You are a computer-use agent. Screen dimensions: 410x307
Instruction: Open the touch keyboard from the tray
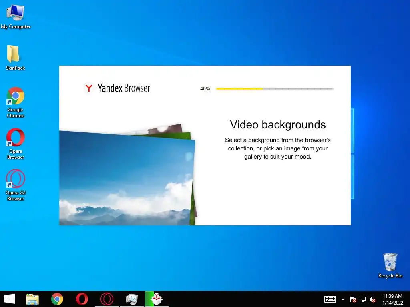[330, 299]
